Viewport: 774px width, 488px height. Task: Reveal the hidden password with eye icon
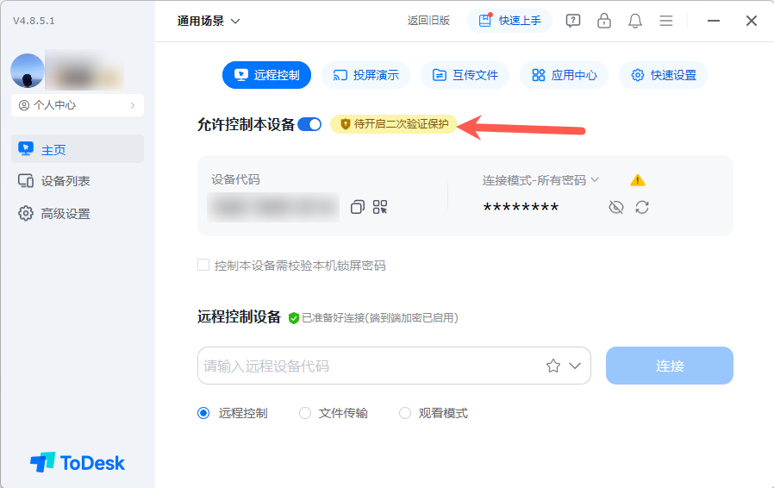point(615,207)
